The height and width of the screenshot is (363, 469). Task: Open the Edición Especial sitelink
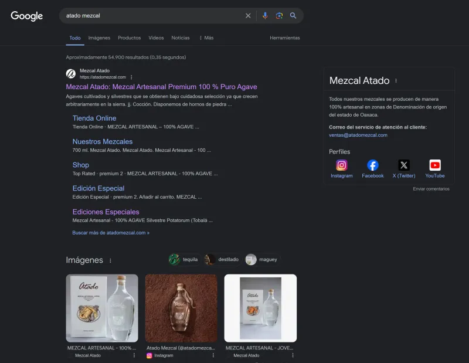click(98, 188)
